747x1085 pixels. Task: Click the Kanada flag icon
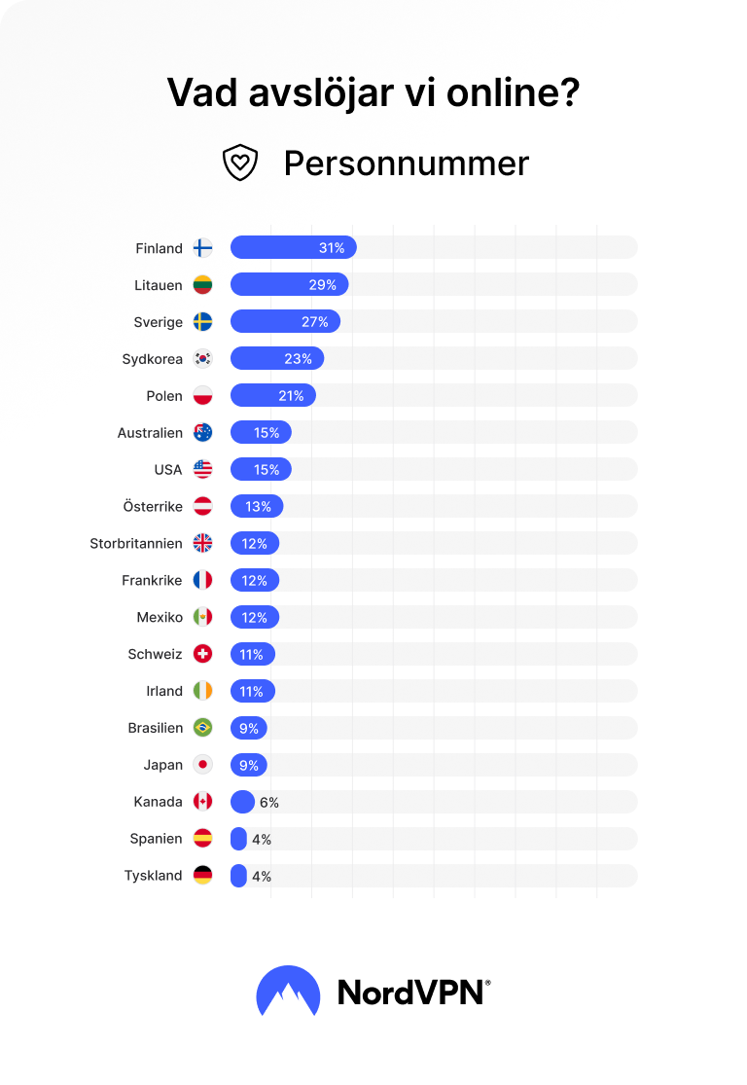pyautogui.click(x=202, y=801)
